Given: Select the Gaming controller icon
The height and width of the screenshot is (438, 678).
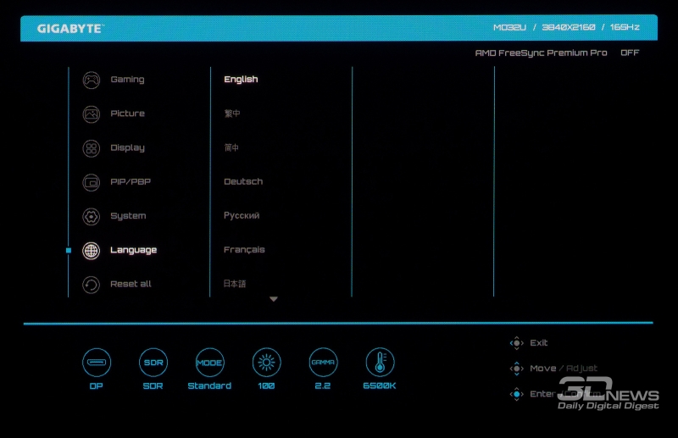Looking at the screenshot, I should (91, 80).
